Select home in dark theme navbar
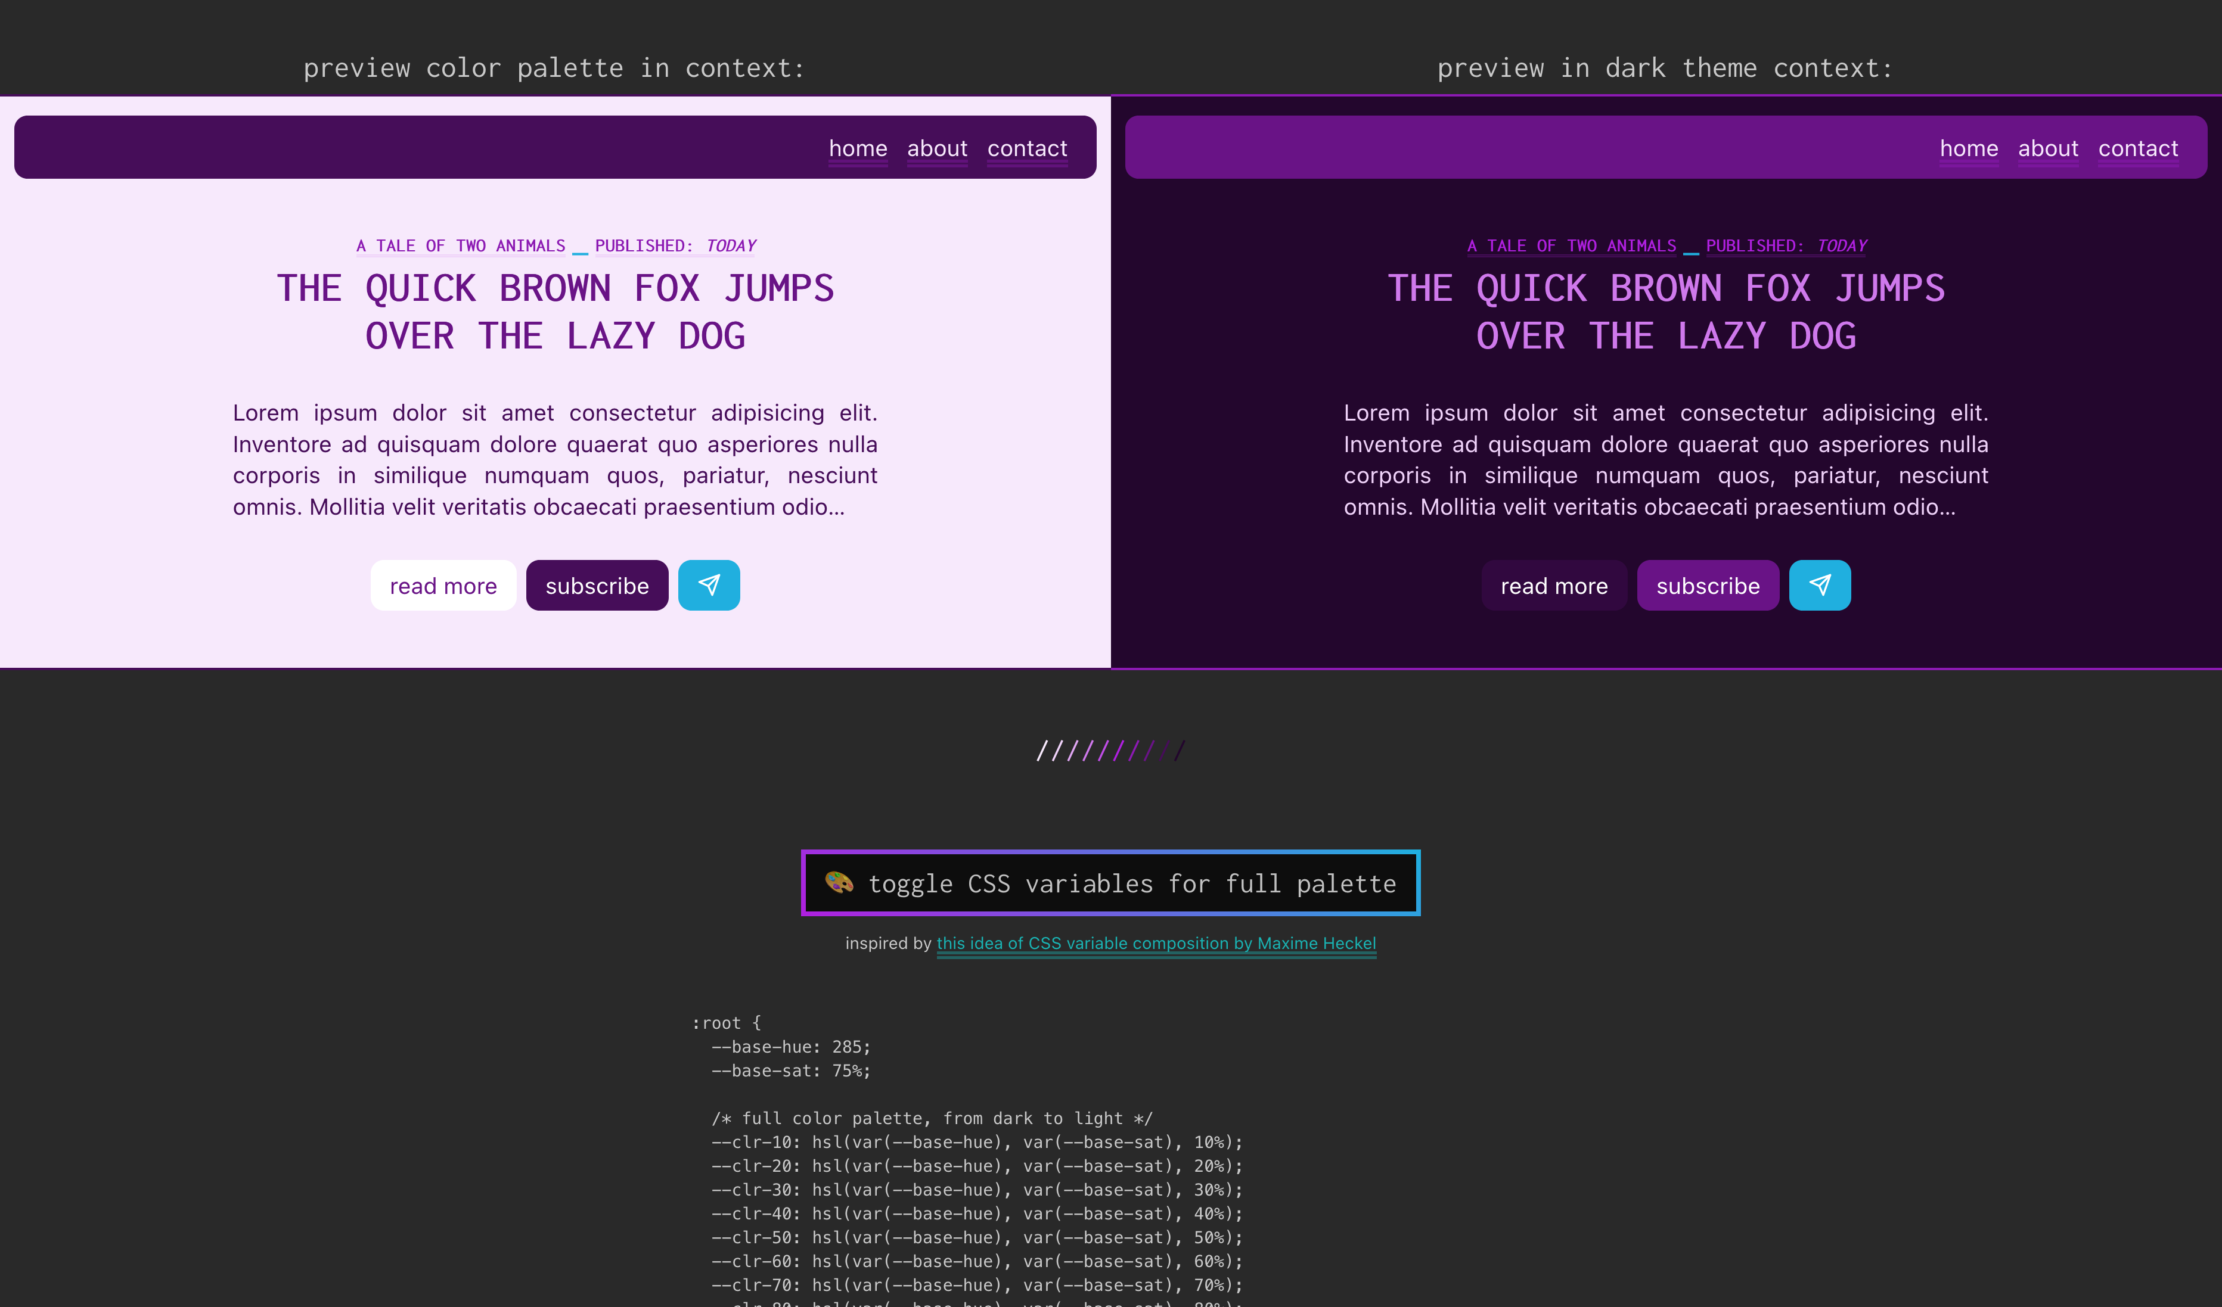The image size is (2222, 1307). [1968, 148]
